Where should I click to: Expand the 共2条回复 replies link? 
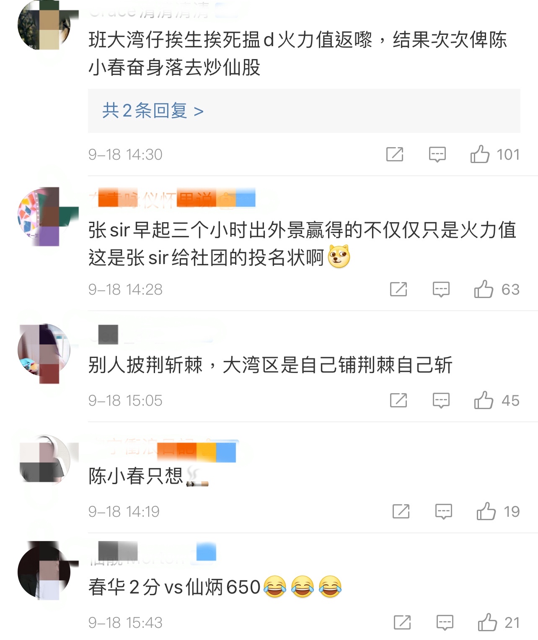[153, 111]
